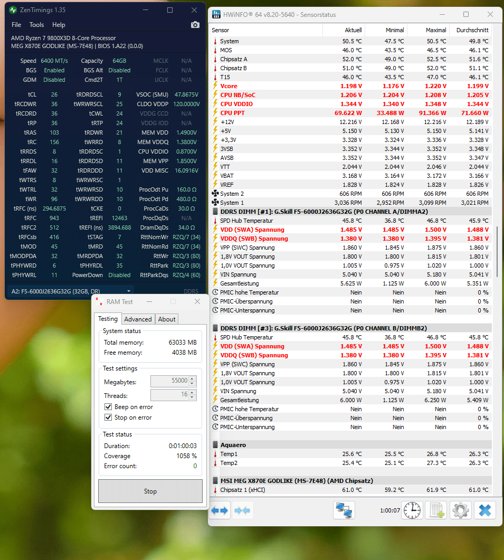
Task: Open the Help menu in ZenTimings
Action: (x=59, y=25)
